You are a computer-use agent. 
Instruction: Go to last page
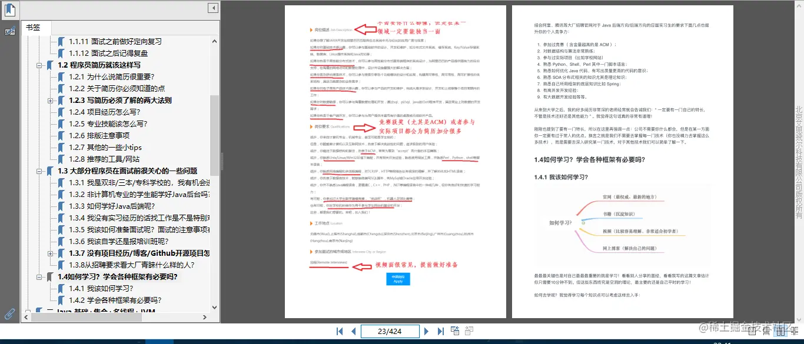tap(440, 332)
